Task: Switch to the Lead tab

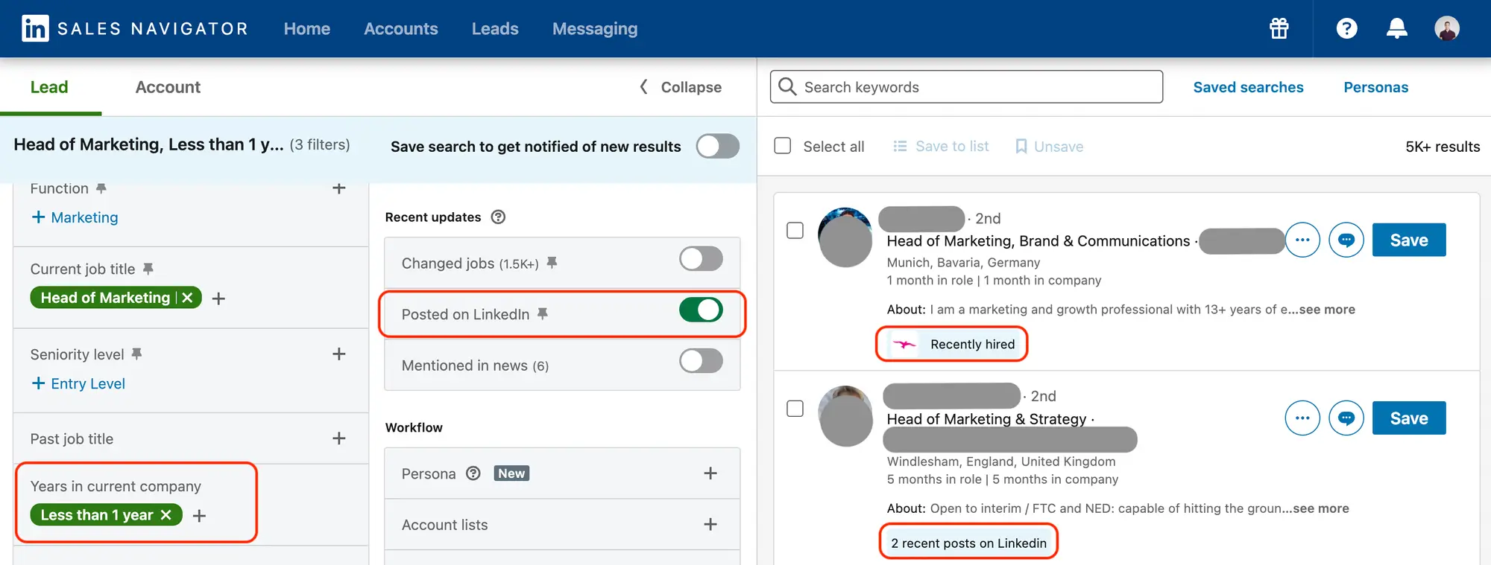Action: coord(49,87)
